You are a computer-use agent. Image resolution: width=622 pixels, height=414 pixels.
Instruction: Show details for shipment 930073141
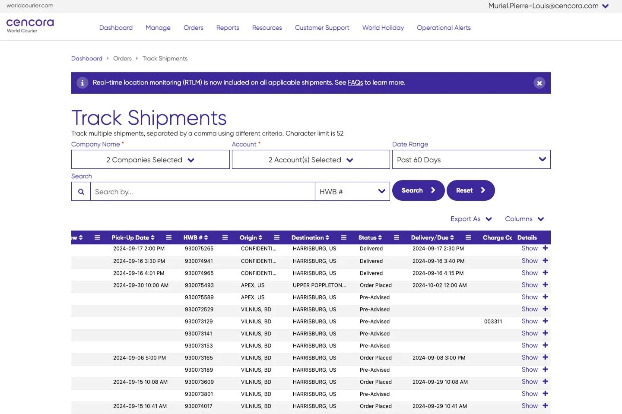click(x=530, y=333)
